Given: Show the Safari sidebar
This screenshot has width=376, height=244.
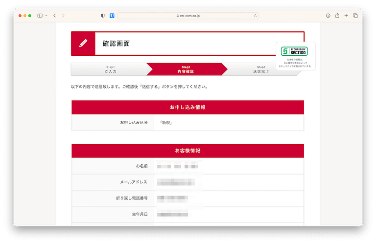Looking at the screenshot, I should click(40, 16).
